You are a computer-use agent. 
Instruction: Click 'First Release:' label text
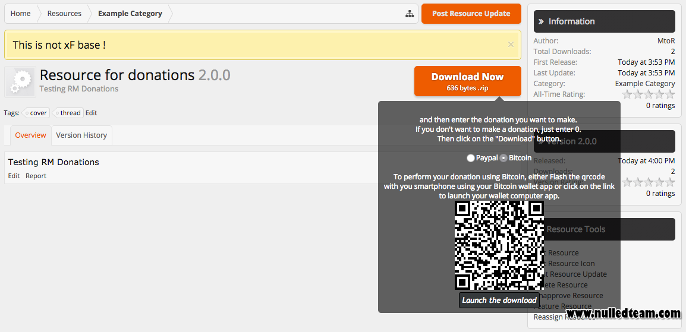[x=555, y=62]
